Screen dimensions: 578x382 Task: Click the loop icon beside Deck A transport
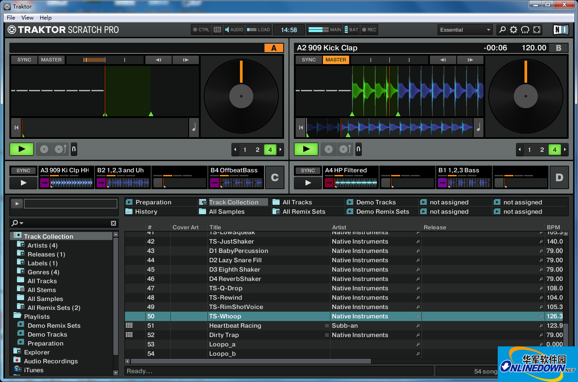pos(74,149)
